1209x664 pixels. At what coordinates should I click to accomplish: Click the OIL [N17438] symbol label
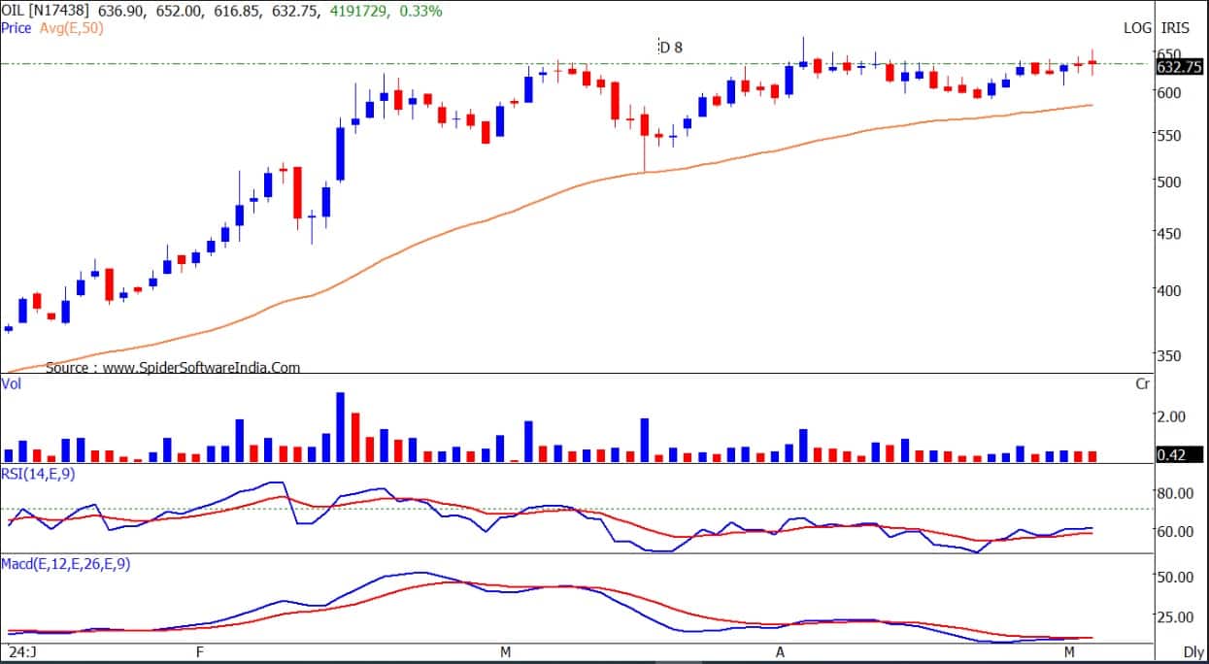pyautogui.click(x=47, y=11)
